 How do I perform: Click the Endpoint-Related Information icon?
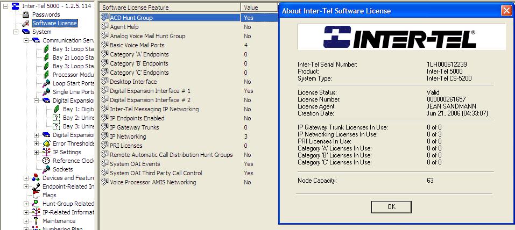click(36, 186)
